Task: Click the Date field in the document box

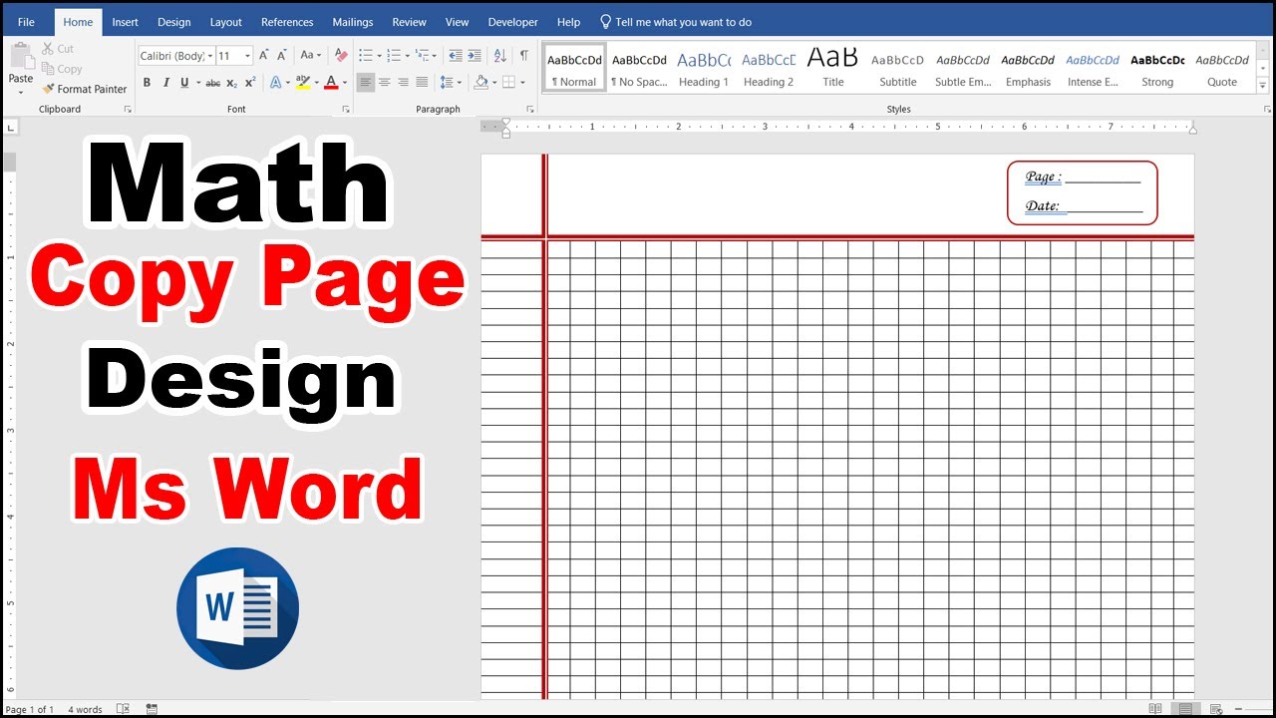Action: [1084, 206]
